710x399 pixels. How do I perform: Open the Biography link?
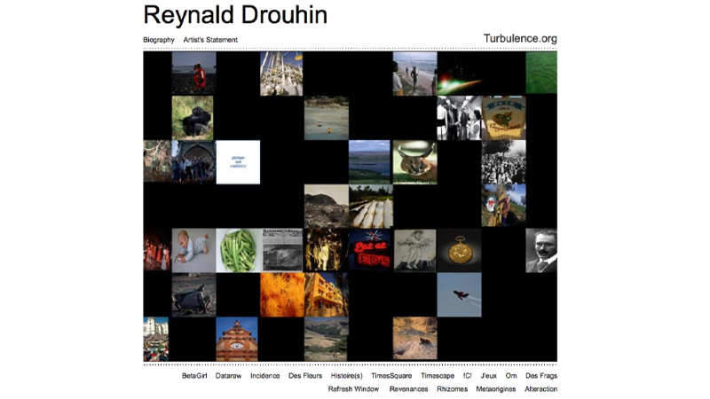159,40
